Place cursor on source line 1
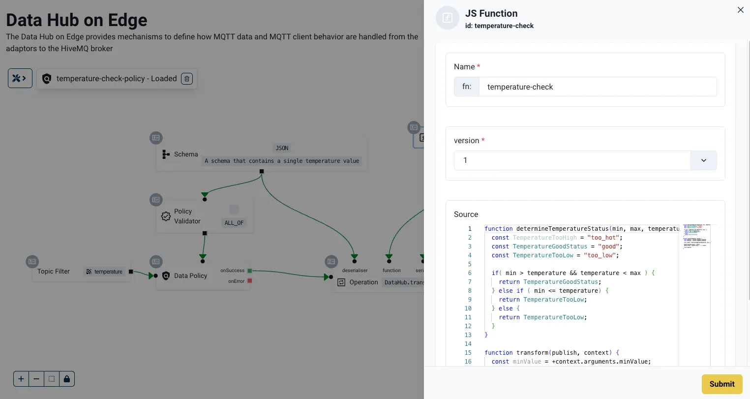This screenshot has width=750, height=399. pos(581,229)
